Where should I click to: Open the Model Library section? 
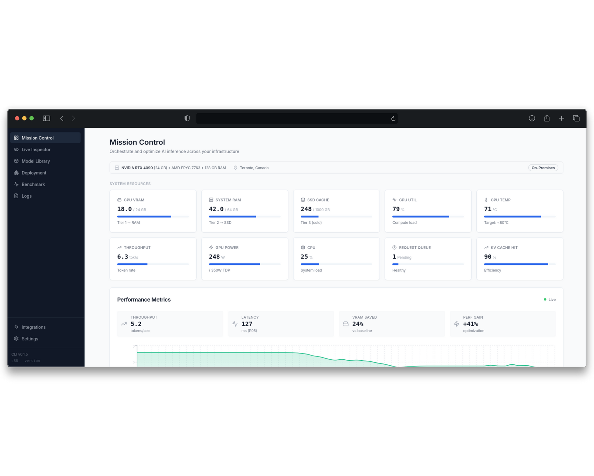(35, 161)
